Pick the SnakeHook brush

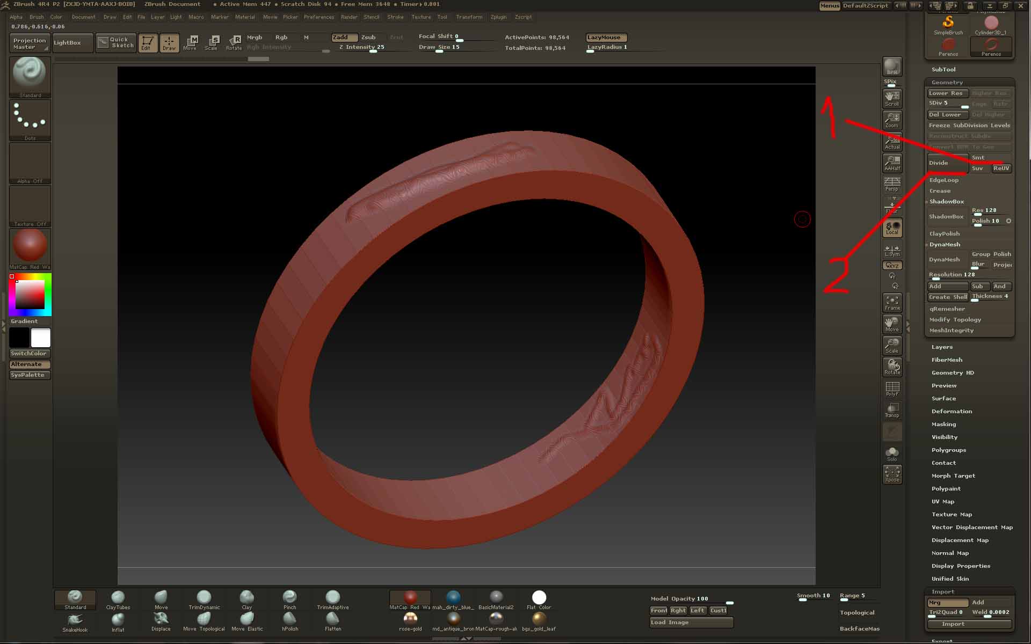click(x=75, y=622)
